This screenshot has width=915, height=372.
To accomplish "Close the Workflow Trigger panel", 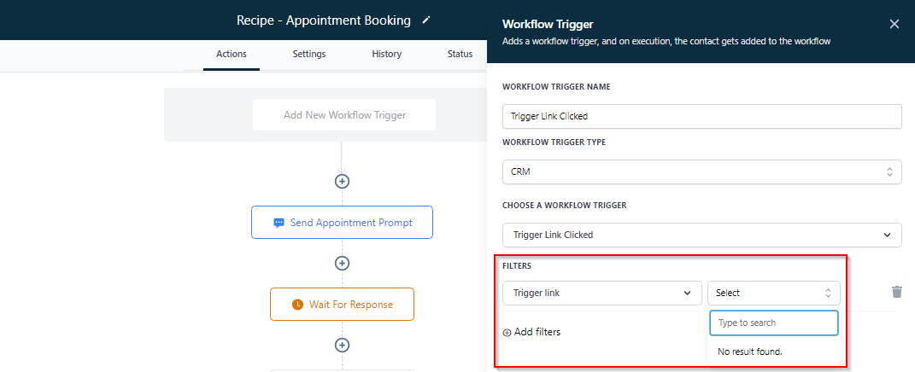I will [x=894, y=24].
